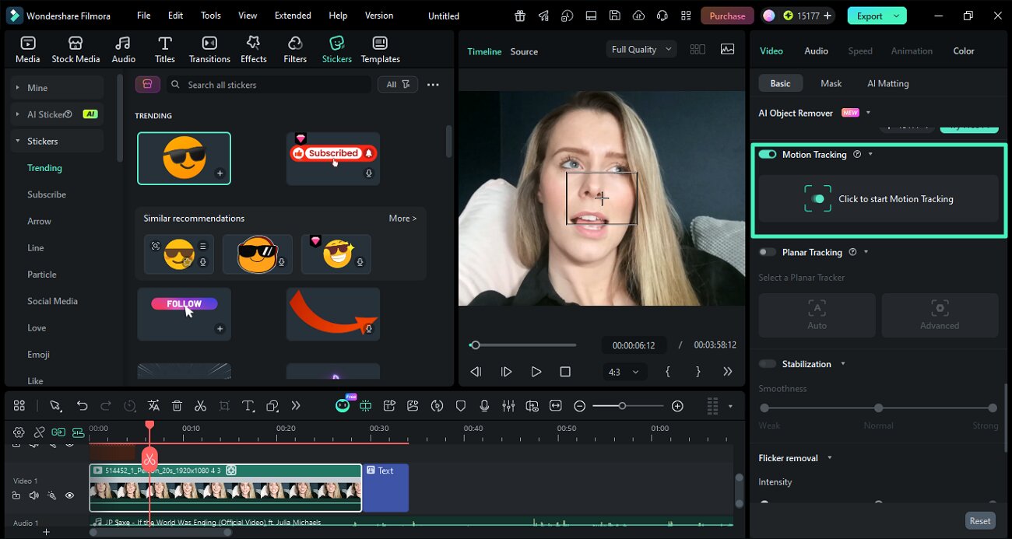Image resolution: width=1012 pixels, height=539 pixels.
Task: Open the Extended menu
Action: [293, 16]
